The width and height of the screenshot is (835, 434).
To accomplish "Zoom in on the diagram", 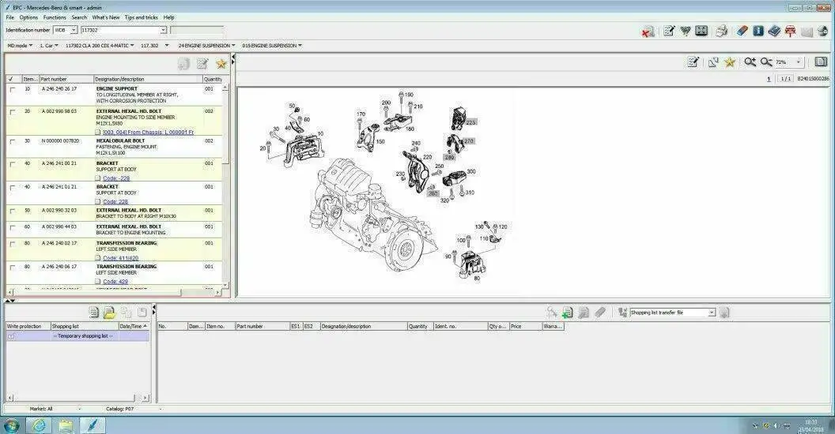I will 750,62.
